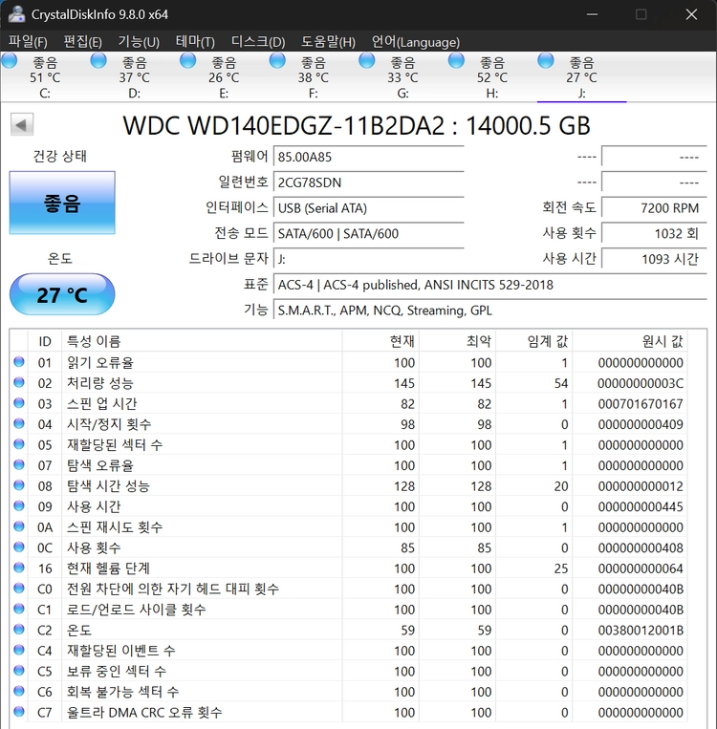
Task: Click the 임계 값 column header
Action: (x=534, y=341)
